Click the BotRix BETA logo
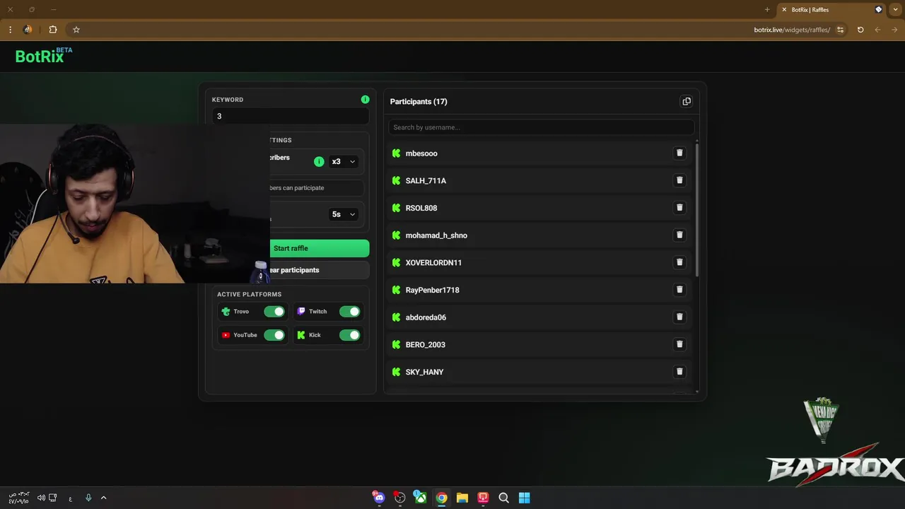This screenshot has height=509, width=905. pos(44,56)
